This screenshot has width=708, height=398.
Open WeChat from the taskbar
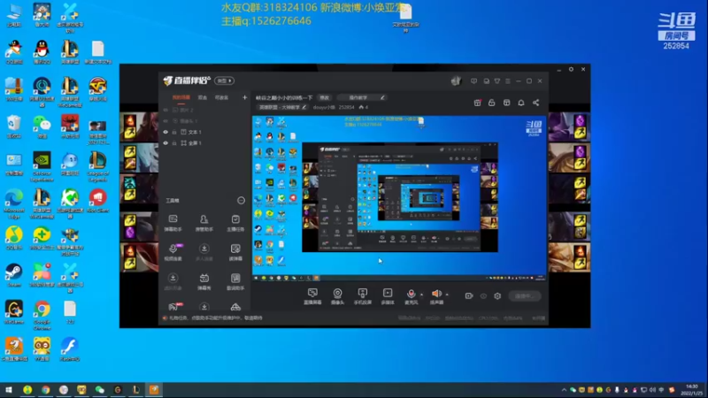pyautogui.click(x=100, y=390)
